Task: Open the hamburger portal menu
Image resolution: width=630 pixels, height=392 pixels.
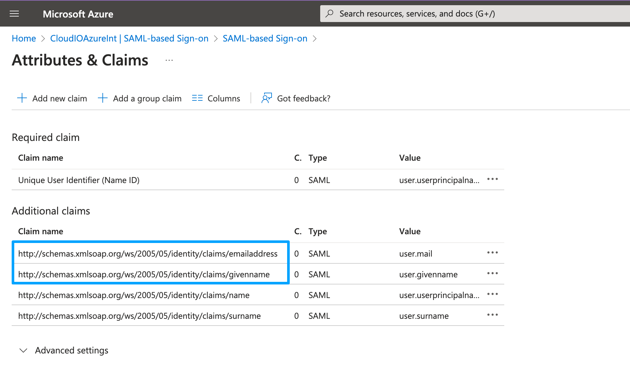Action: [14, 14]
